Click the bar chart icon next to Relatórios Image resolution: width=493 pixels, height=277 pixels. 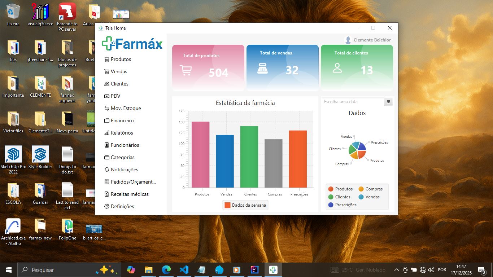click(106, 133)
